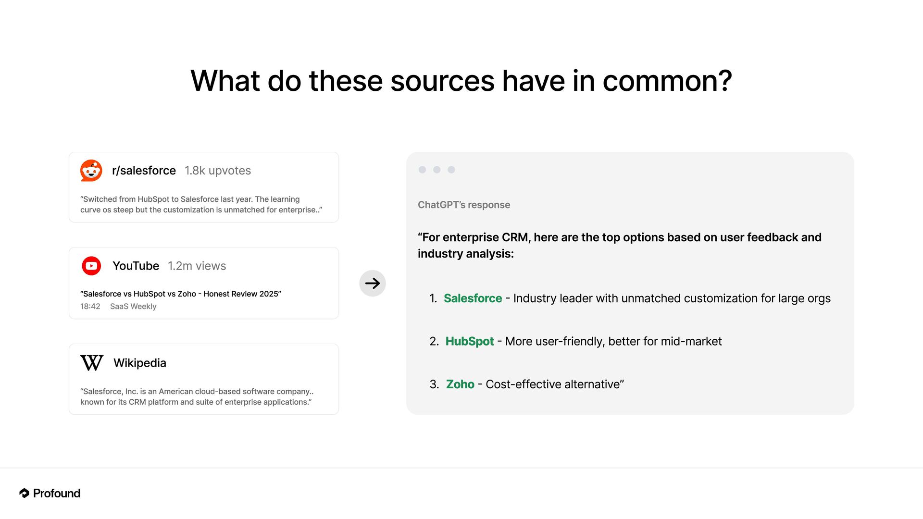Click the SaaS Weekly channel name
The height and width of the screenshot is (519, 923).
click(133, 307)
